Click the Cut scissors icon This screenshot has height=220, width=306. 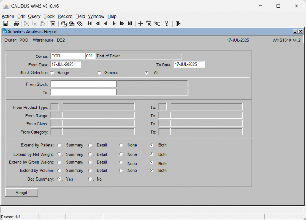tap(26, 24)
